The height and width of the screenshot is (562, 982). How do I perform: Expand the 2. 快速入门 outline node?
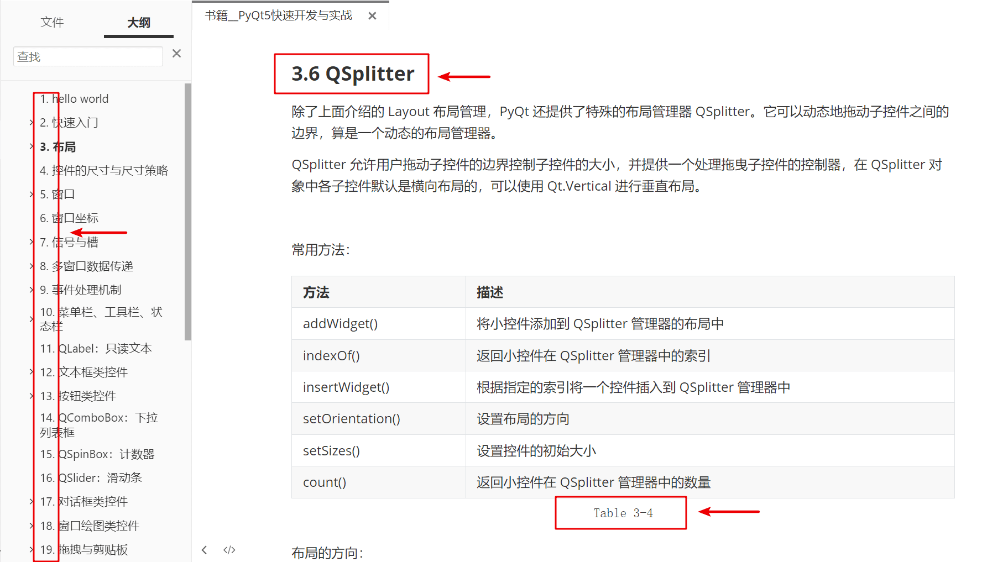tap(32, 123)
